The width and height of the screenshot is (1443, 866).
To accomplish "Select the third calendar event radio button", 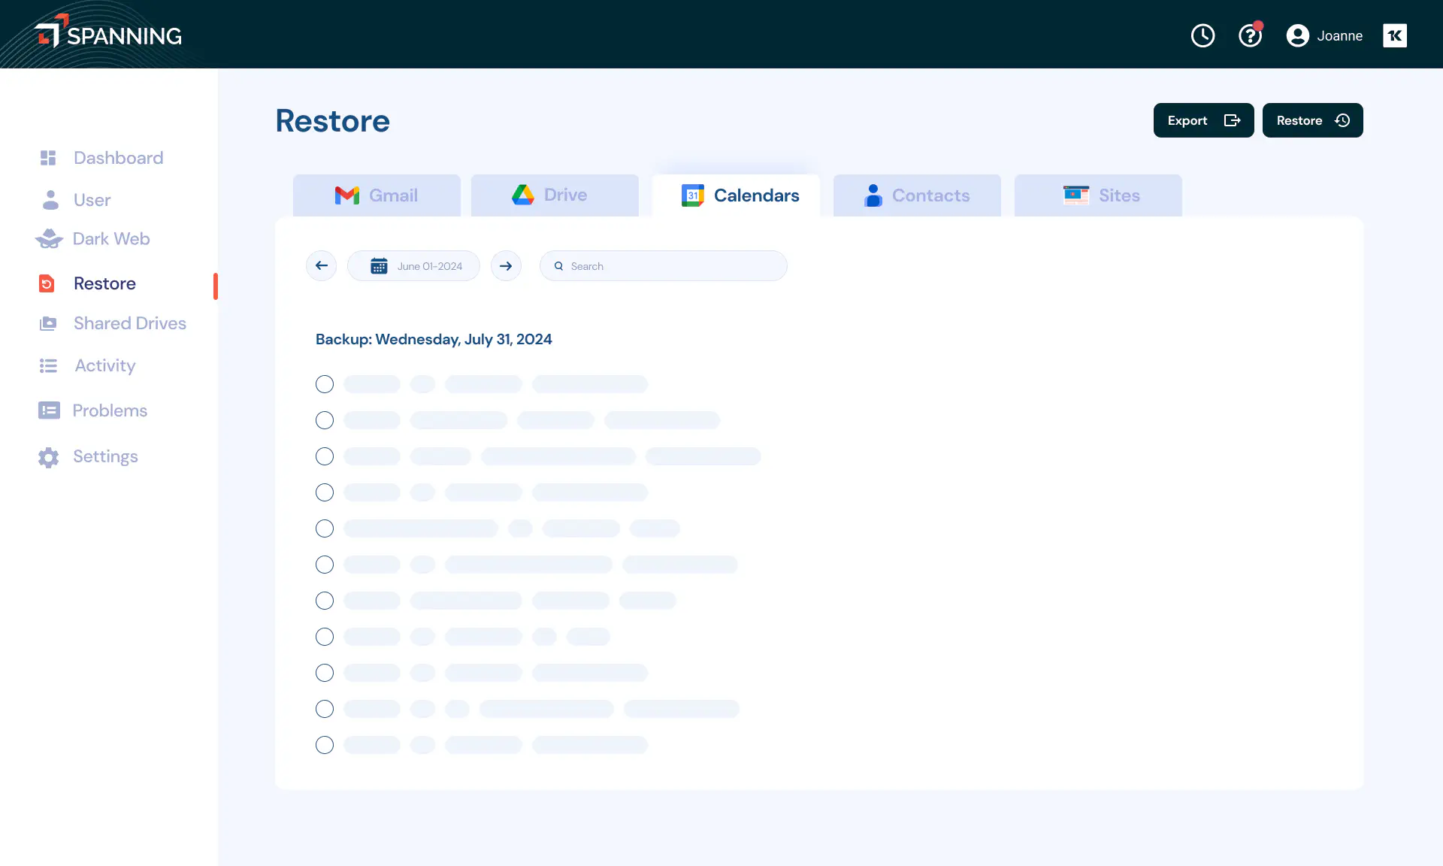I will tap(325, 456).
